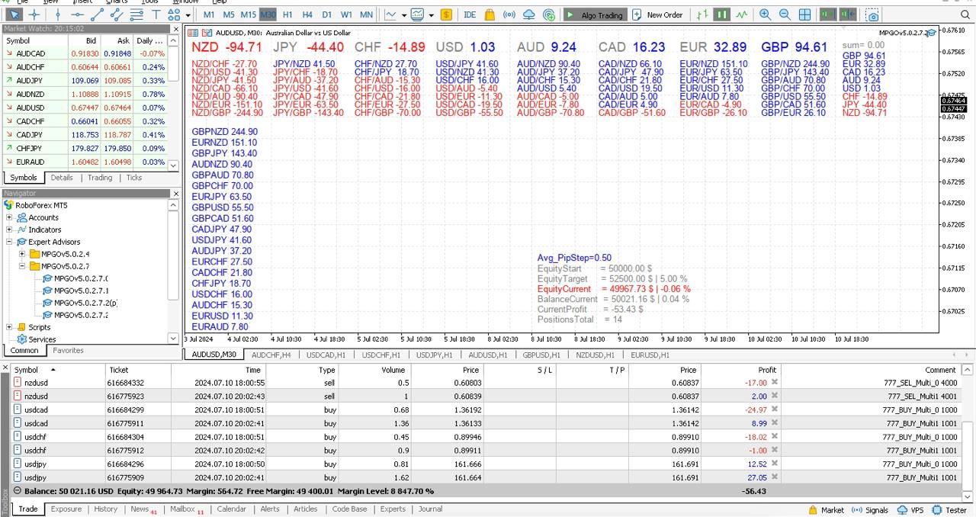Open the search magnifier icon
The height and width of the screenshot is (517, 976).
click(965, 14)
